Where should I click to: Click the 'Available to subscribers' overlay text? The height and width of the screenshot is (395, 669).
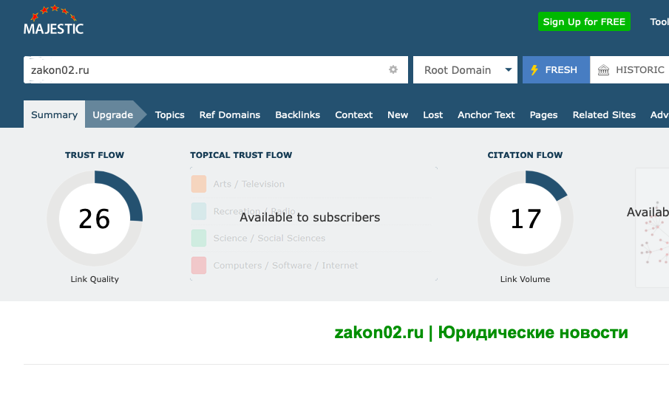tap(310, 217)
